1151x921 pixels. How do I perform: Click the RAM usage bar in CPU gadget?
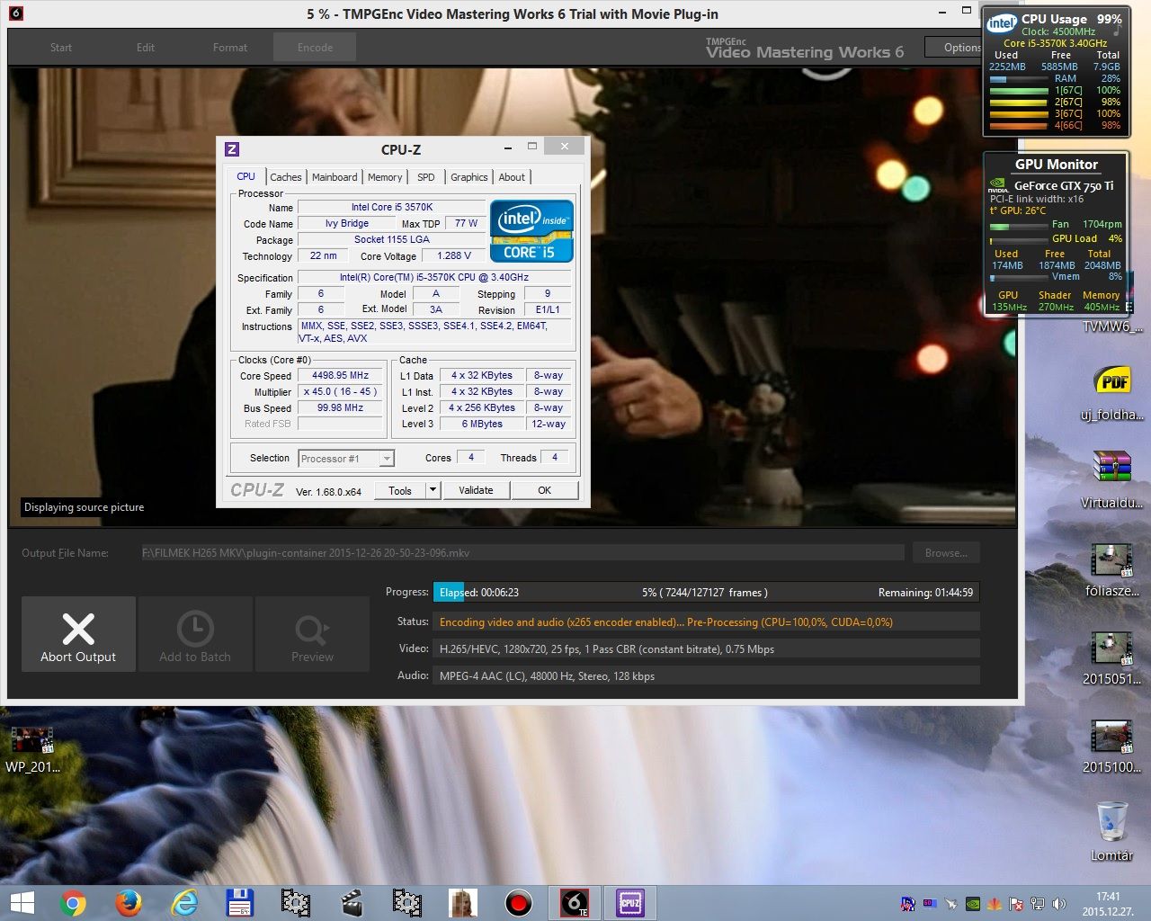[x=1019, y=79]
